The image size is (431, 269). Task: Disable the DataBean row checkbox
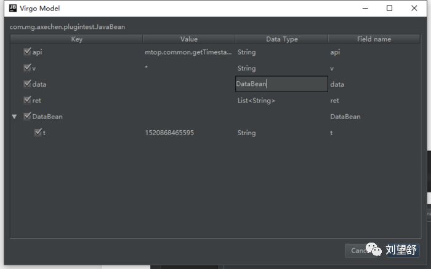27,116
